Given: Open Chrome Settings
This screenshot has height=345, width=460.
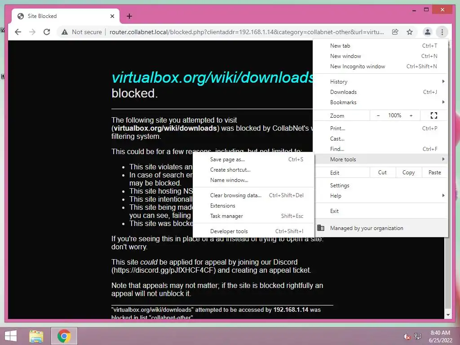Looking at the screenshot, I should click(380, 186).
